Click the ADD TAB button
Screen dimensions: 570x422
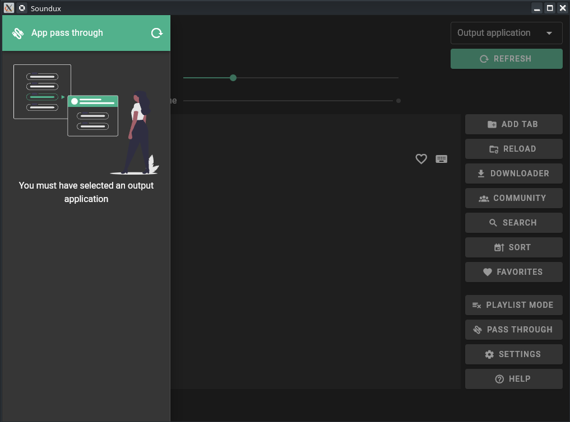tap(513, 124)
